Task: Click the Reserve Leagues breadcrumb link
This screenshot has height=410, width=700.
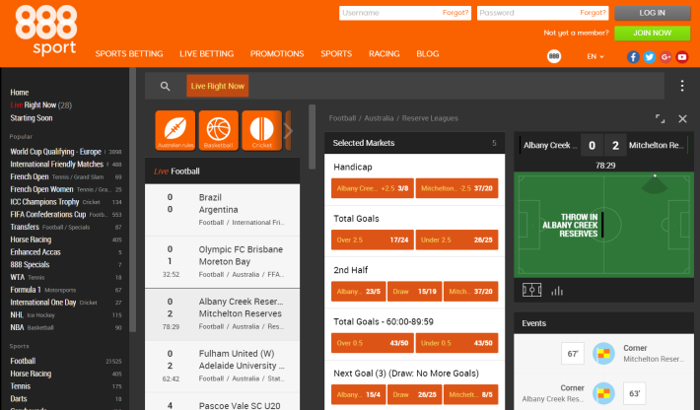Action: coord(430,118)
